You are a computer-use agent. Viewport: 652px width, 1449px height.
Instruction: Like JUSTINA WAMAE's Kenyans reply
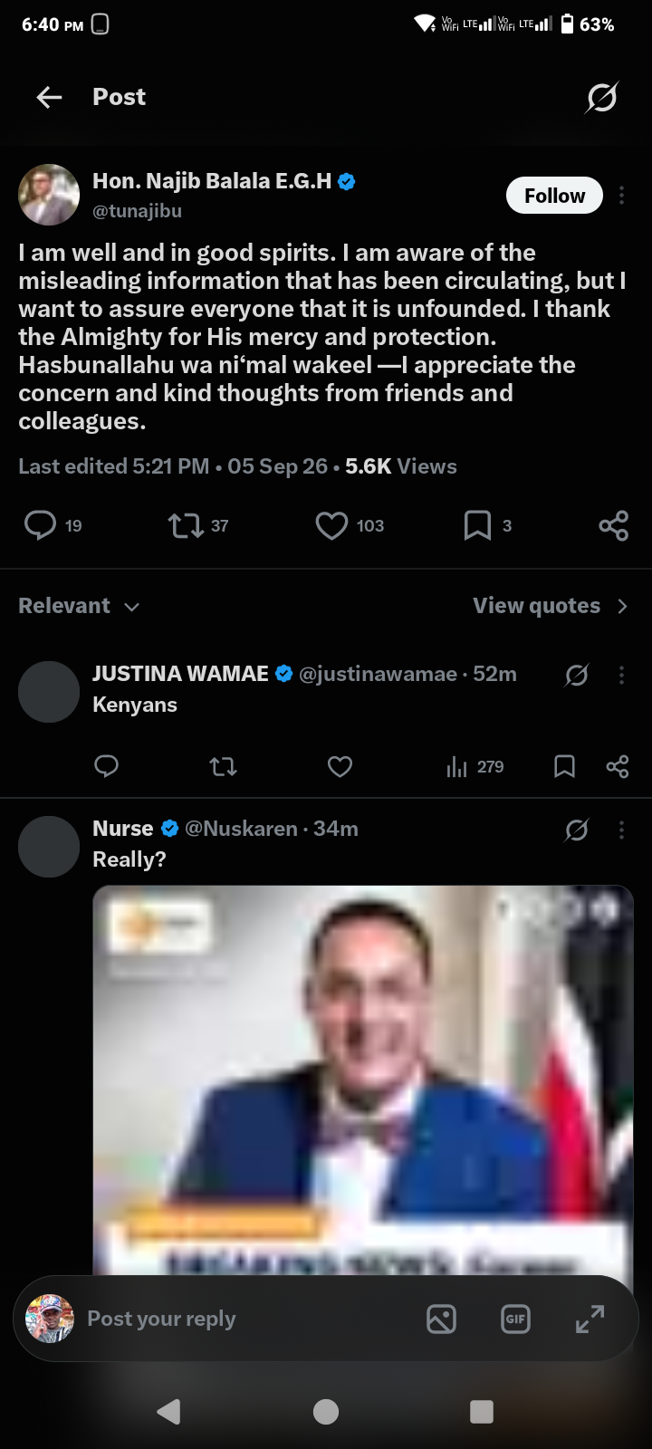tap(340, 767)
